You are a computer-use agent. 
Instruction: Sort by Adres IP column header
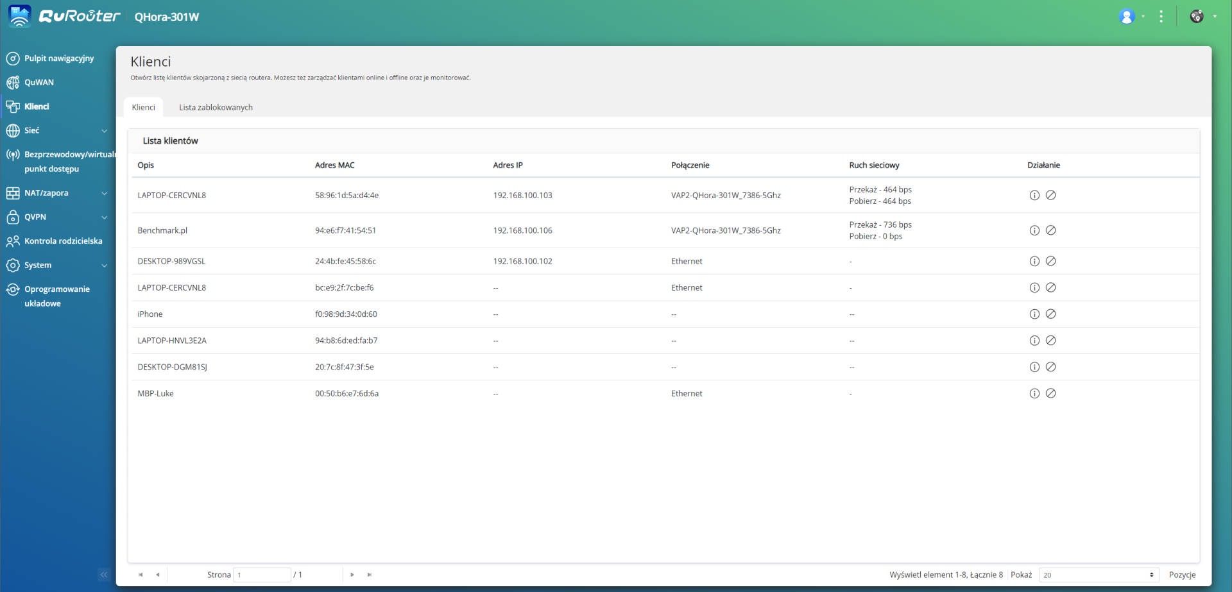coord(508,165)
